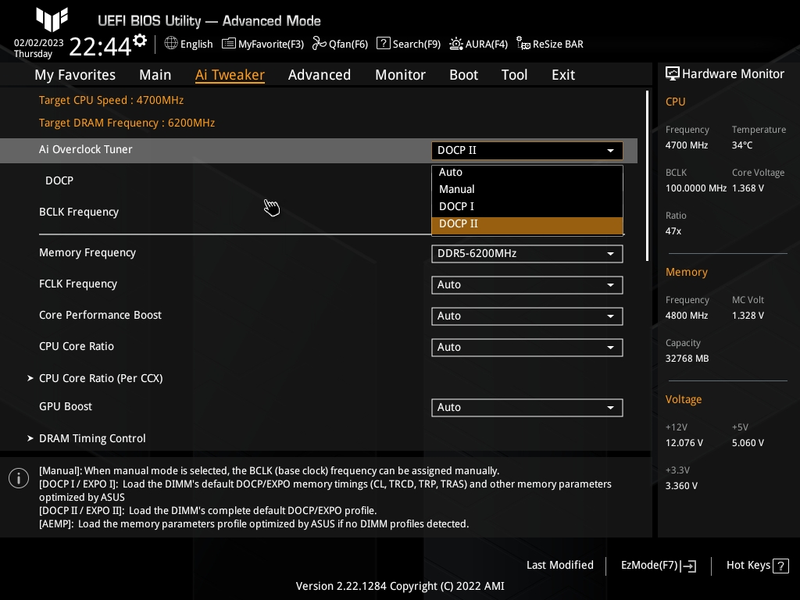Click Target DRAM Frequency : 6200MHz text

pos(127,123)
